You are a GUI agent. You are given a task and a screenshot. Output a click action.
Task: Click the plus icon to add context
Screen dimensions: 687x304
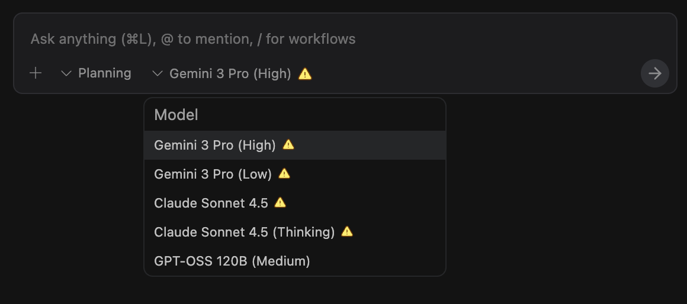pos(36,73)
